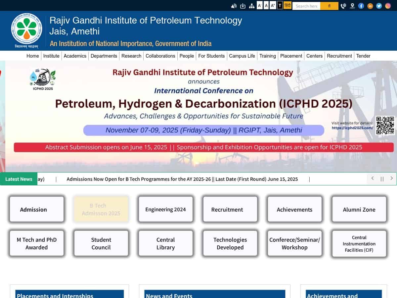Show previous news ticker item
Image resolution: width=397 pixels, height=298 pixels.
tap(372, 178)
